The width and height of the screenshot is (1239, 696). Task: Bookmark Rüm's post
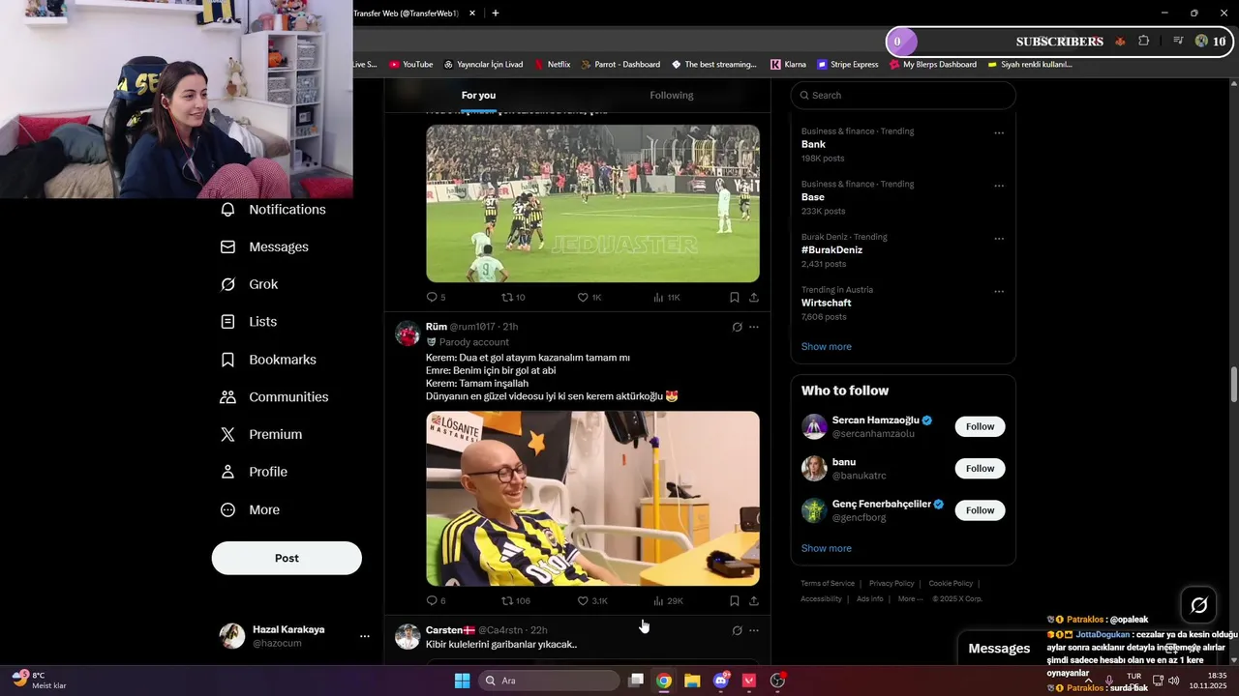click(x=735, y=601)
